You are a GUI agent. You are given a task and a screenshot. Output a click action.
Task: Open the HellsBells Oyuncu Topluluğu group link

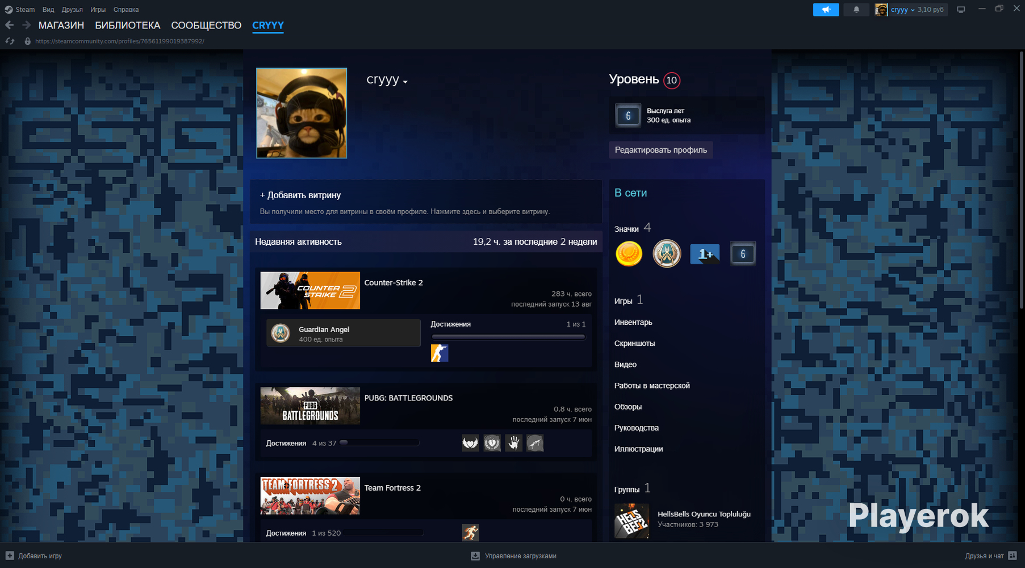coord(704,514)
